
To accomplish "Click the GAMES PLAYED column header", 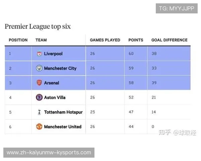I will tap(105, 40).
